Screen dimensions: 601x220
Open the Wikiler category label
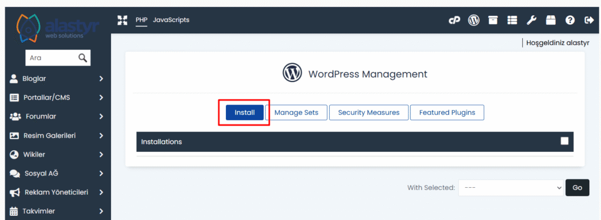[33, 154]
